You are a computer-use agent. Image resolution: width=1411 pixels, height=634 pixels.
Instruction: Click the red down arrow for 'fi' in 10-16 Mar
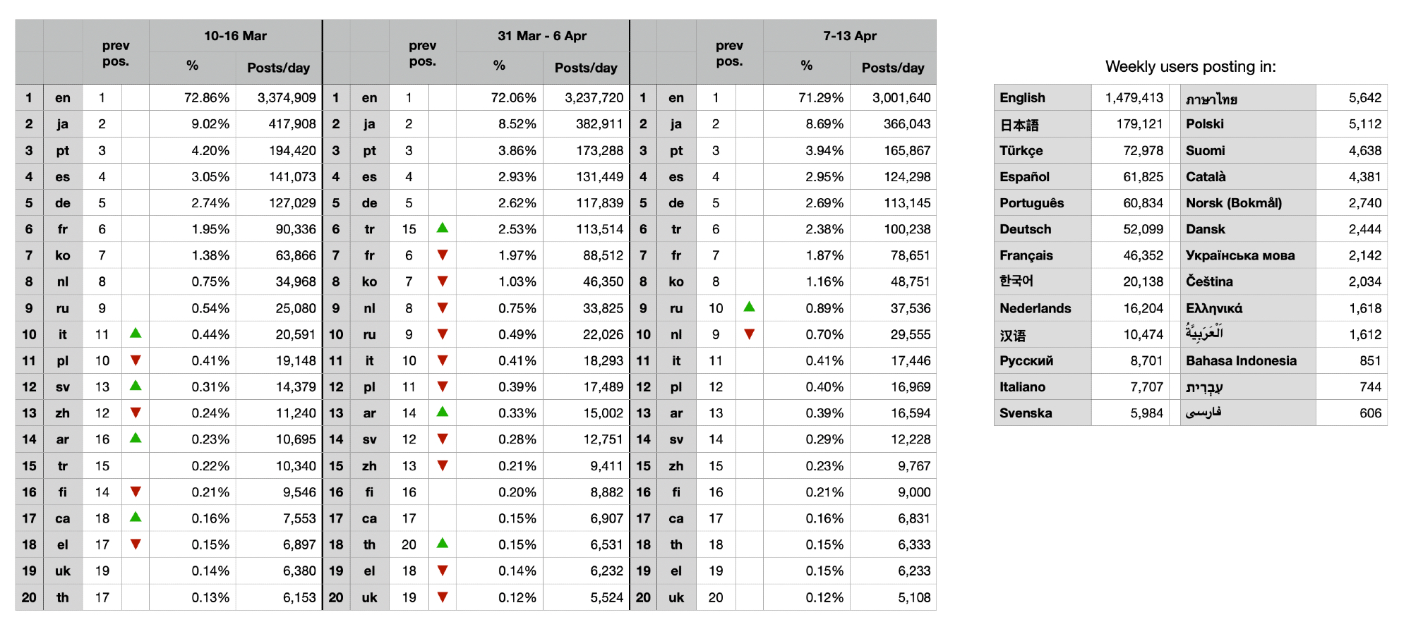coord(136,492)
